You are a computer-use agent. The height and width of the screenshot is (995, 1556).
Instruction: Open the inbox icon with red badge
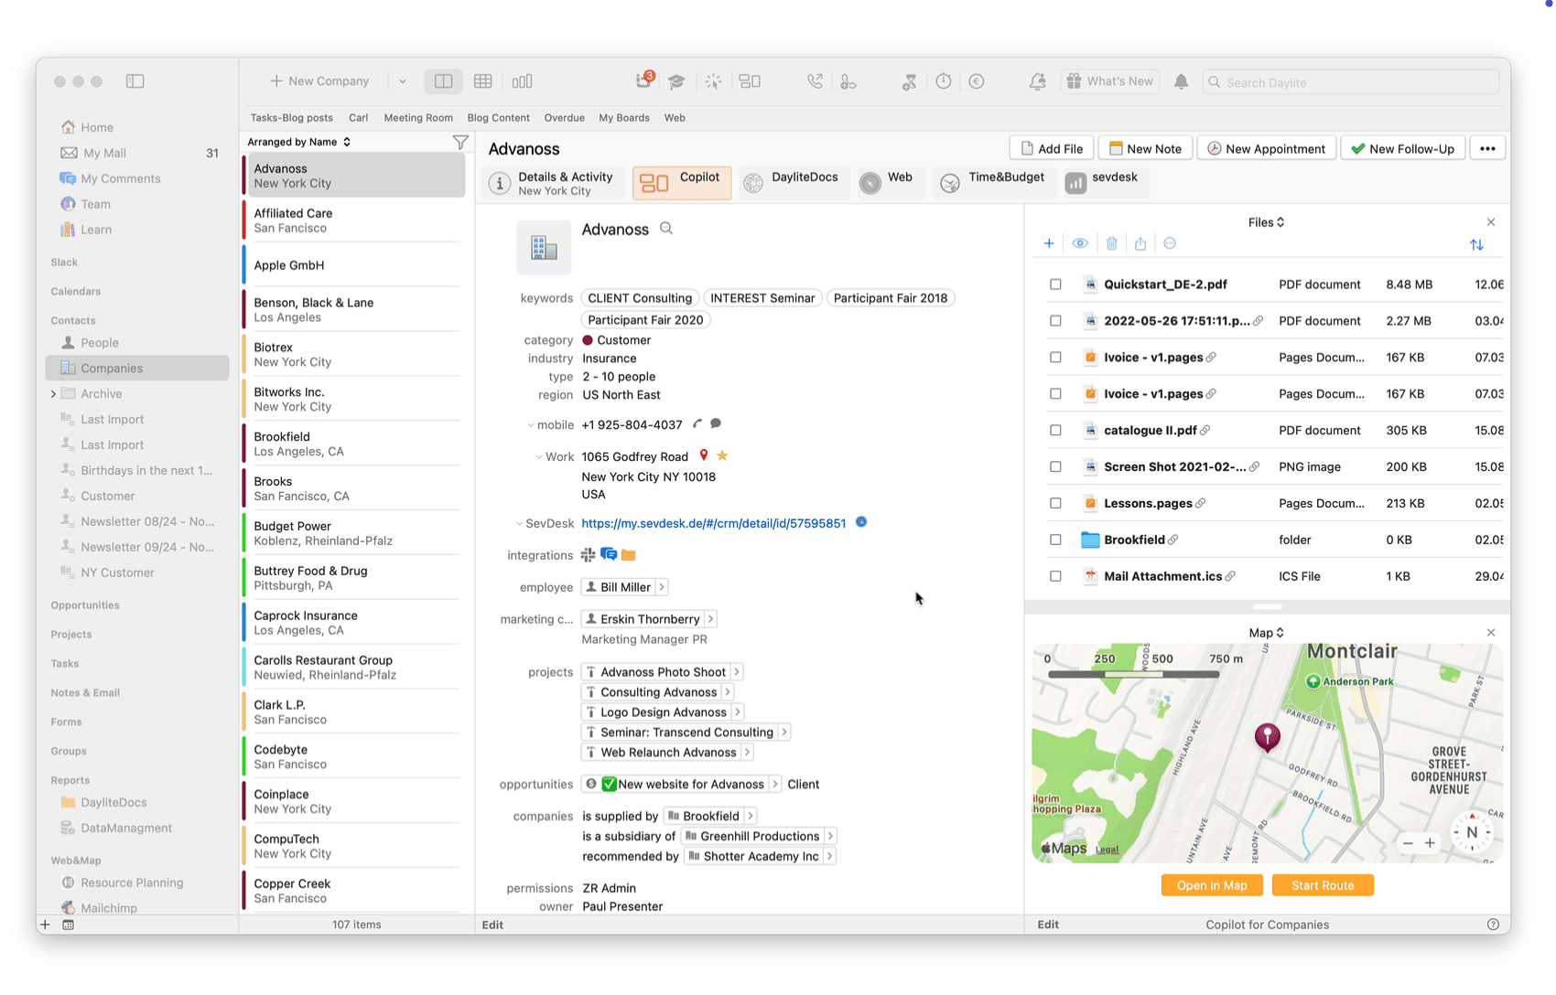tap(644, 80)
